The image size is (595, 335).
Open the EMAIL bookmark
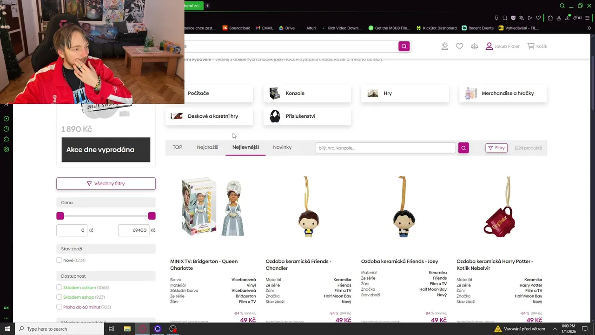pyautogui.click(x=264, y=28)
